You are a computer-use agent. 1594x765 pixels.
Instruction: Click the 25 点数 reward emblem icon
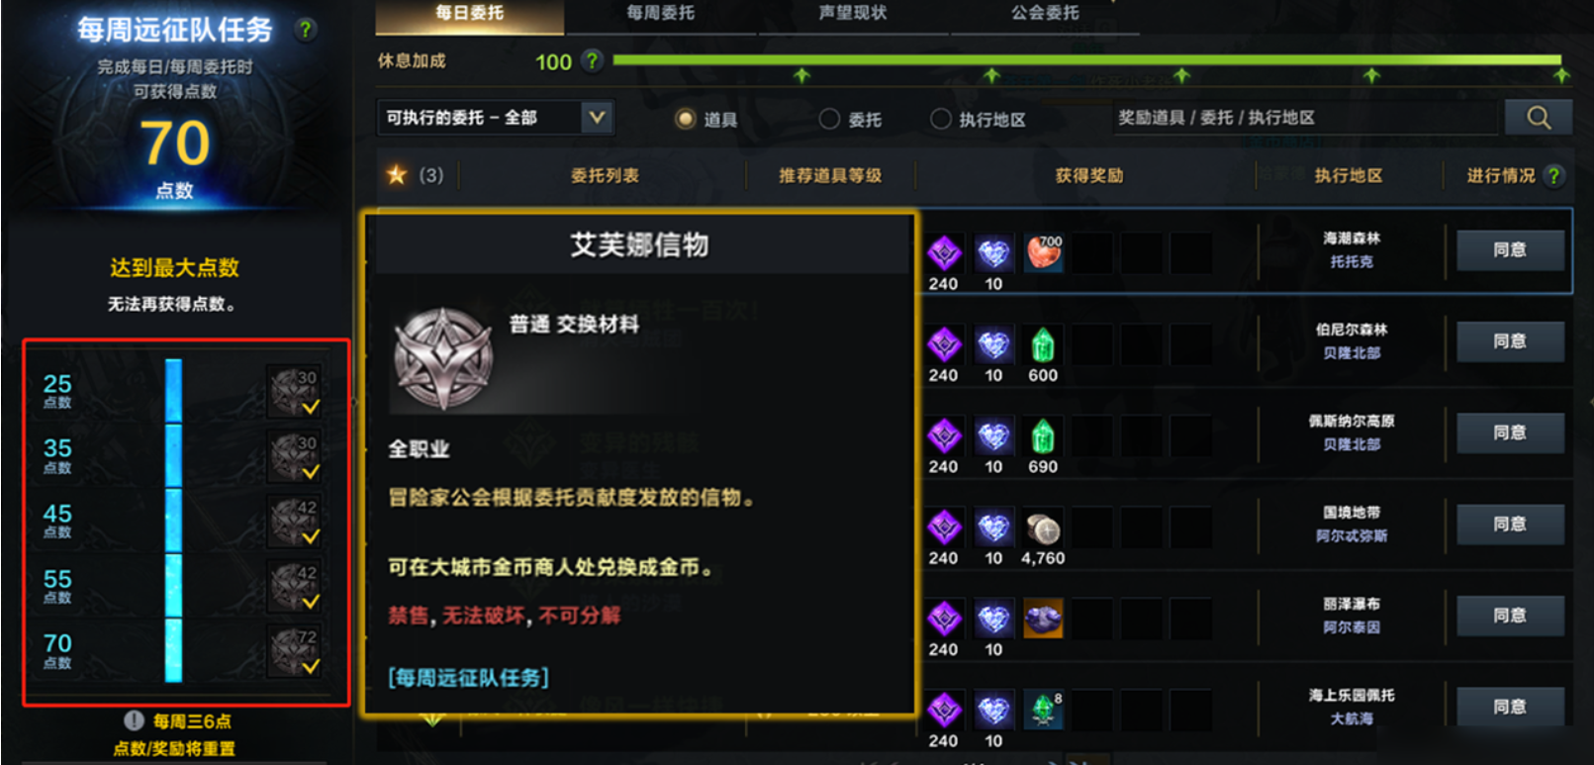click(x=295, y=391)
